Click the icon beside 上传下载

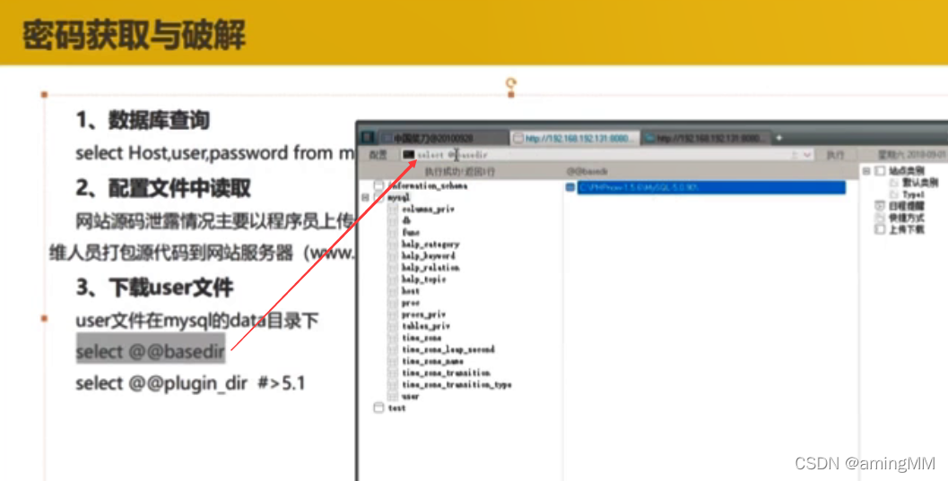point(881,229)
